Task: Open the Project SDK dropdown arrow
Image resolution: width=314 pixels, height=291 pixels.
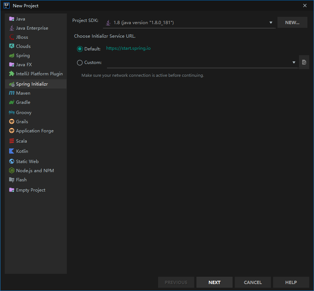Action: [x=271, y=23]
